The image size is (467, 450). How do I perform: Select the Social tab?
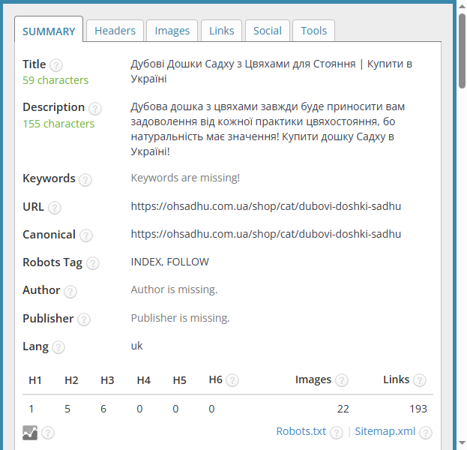(268, 31)
